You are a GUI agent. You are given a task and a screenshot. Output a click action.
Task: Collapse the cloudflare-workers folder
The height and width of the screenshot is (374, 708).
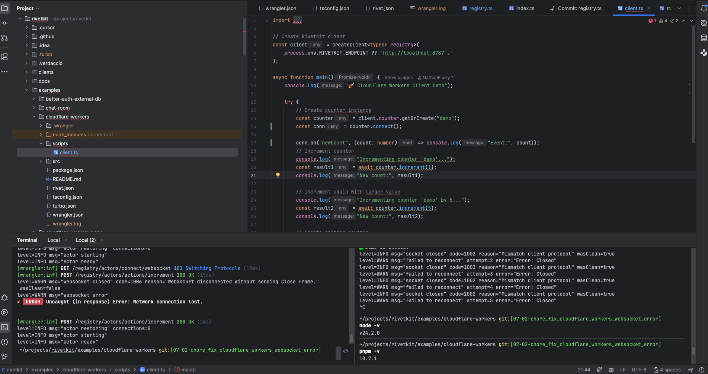tap(34, 117)
